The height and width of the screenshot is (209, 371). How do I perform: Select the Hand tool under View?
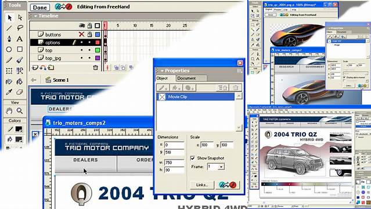tap(9, 110)
